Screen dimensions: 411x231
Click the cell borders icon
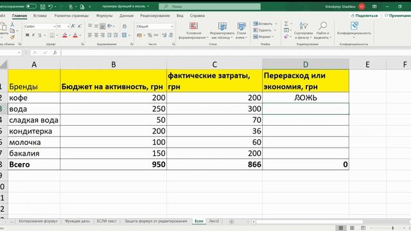[x=52, y=35]
